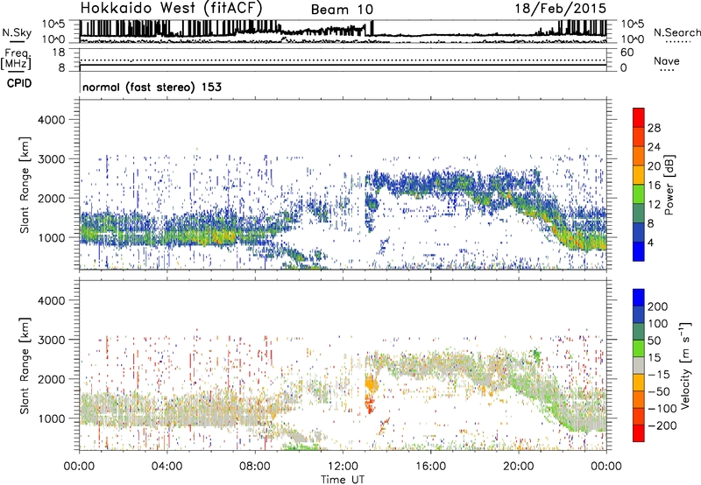Click the '4000' tick label on the power panel
This screenshot has width=701, height=485.
(52, 120)
